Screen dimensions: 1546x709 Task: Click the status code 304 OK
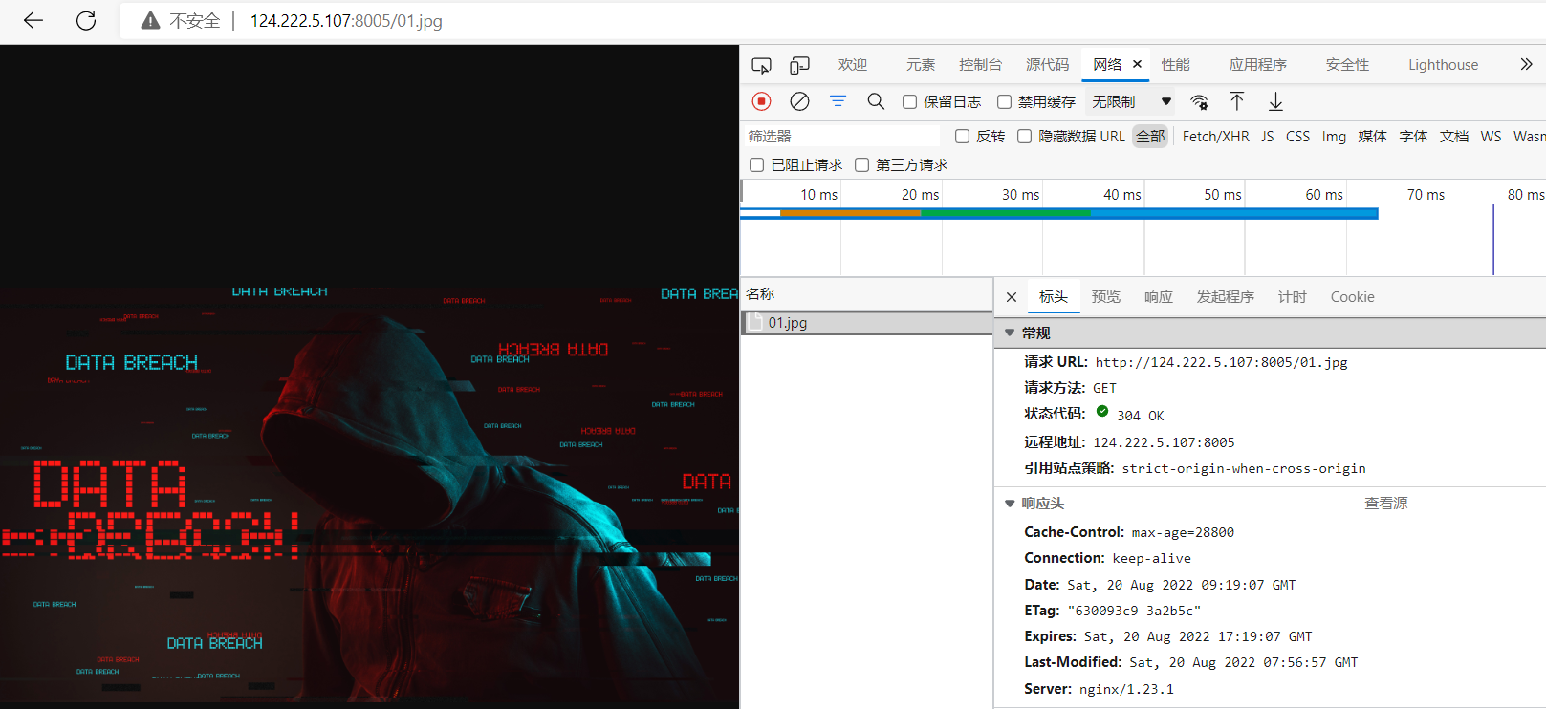pyautogui.click(x=1141, y=416)
